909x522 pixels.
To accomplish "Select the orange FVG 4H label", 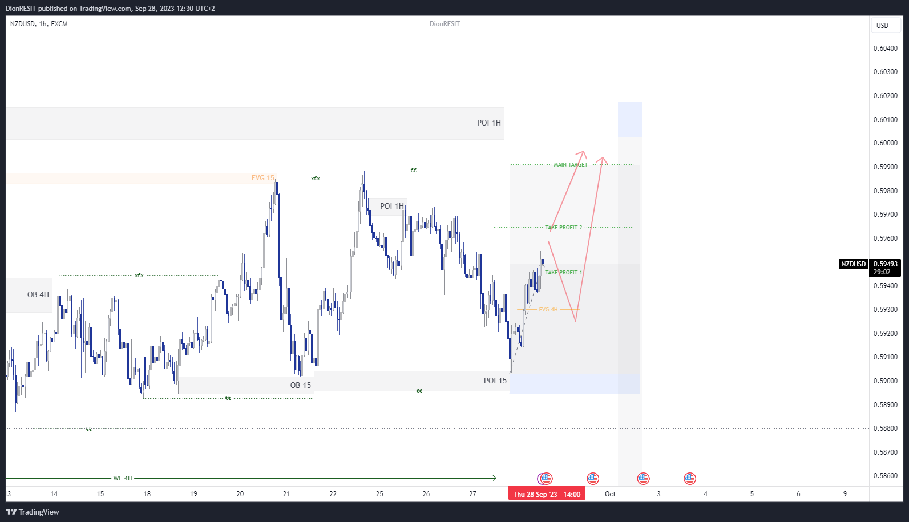I will pos(548,310).
